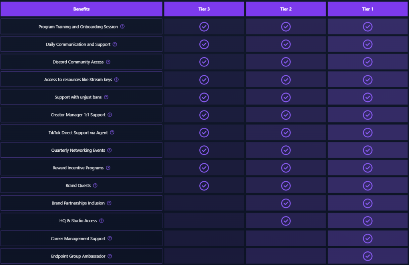Viewport: 409px width, 265px height.
Task: Click help icon next to Quarterly Networking Events
Action: click(x=109, y=151)
